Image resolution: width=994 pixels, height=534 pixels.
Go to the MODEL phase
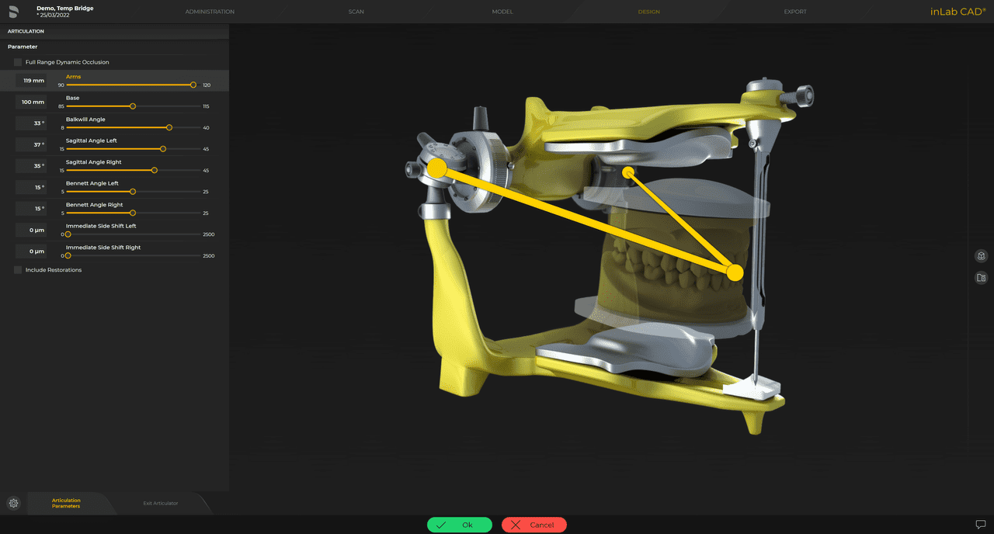point(502,12)
